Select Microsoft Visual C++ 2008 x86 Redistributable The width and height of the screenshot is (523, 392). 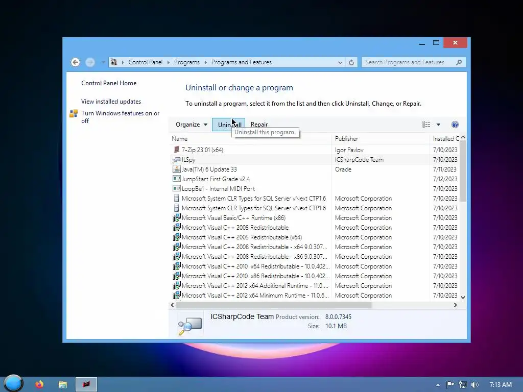[254, 257]
